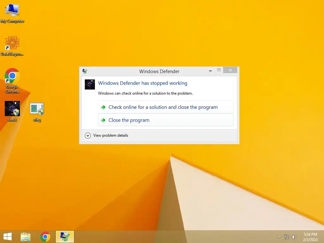
Task: Check online for a solution and close program
Action: 166,107
